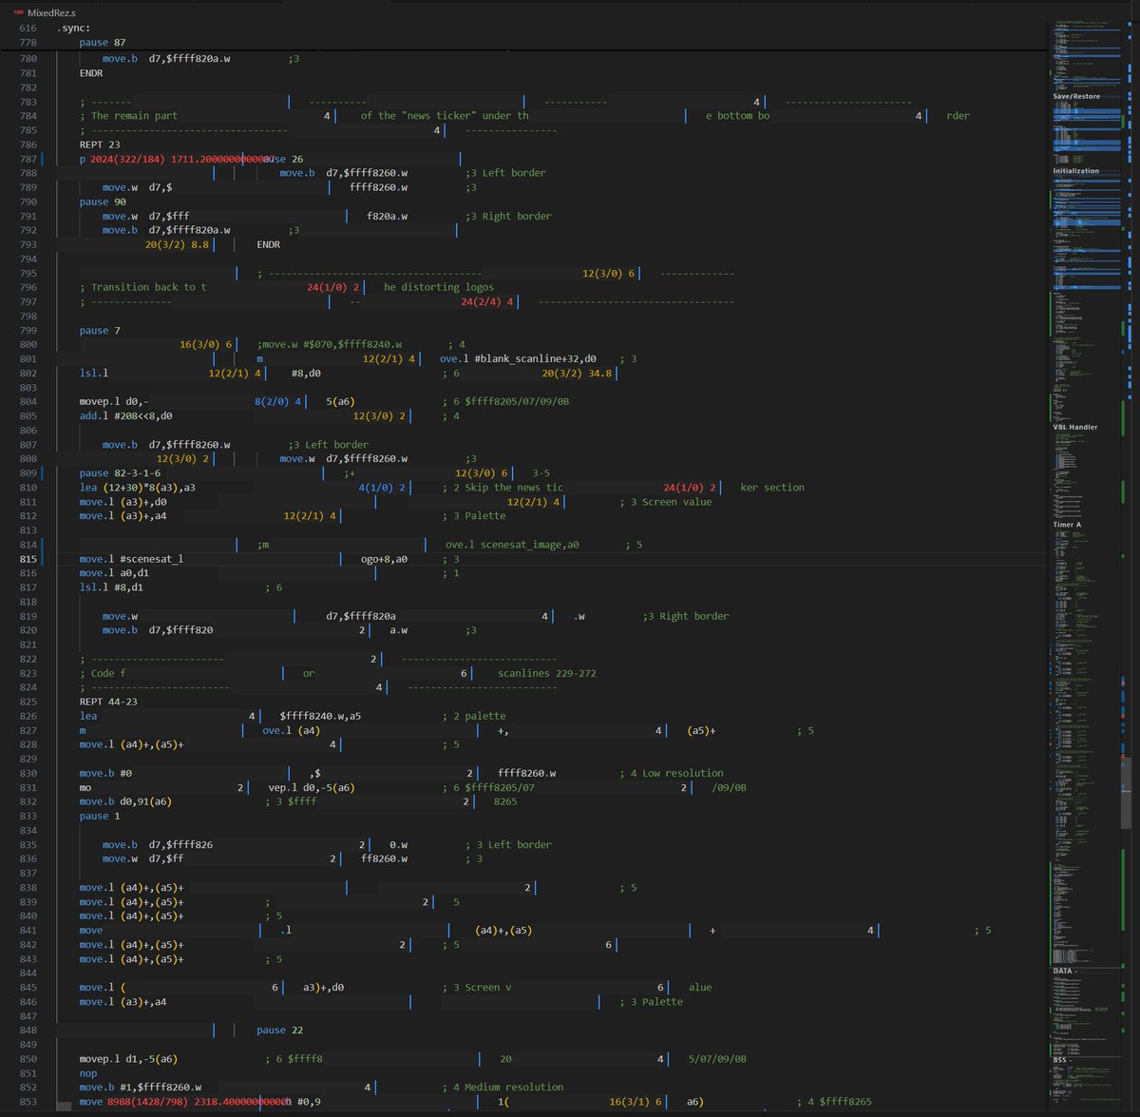This screenshot has width=1140, height=1117.
Task: Click the pause 22 macro call
Action: pyautogui.click(x=280, y=1030)
